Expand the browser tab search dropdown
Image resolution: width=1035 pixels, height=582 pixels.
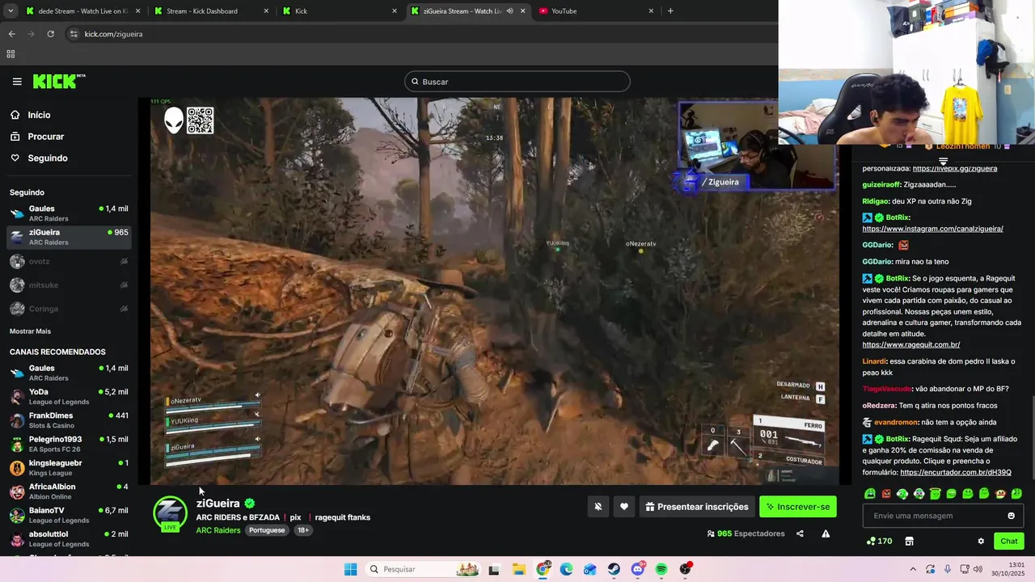11,11
